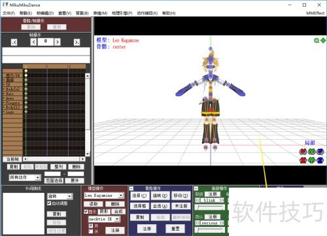
Task: Click 选择(C) select button in bone panel
Action: 139,195
